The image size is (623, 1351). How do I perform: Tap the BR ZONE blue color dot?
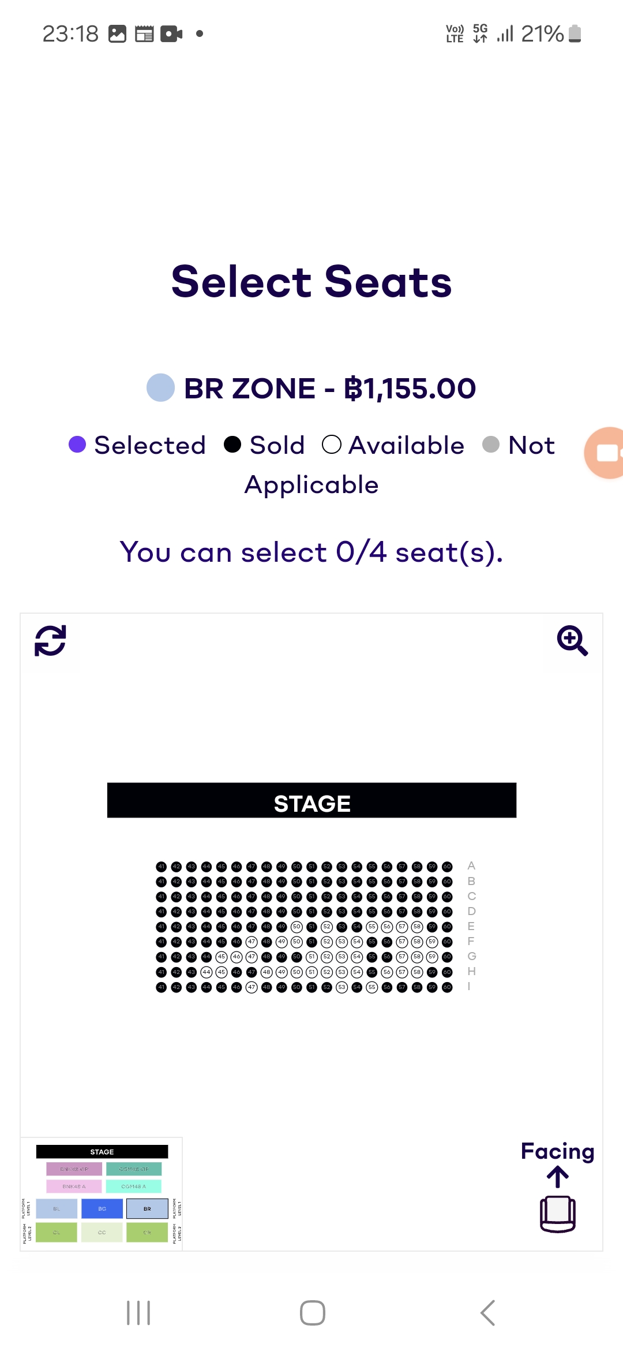coord(160,387)
